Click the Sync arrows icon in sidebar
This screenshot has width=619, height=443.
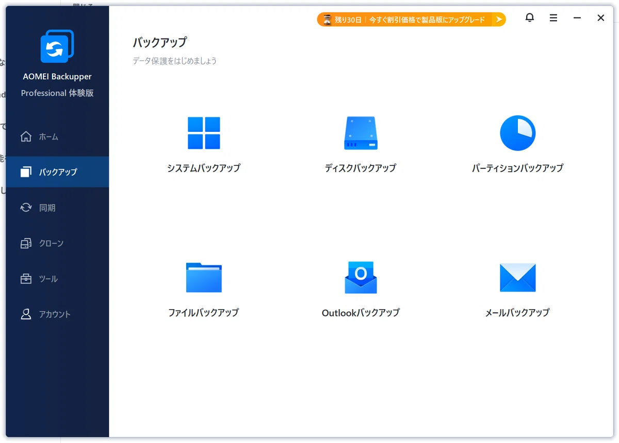(26, 208)
